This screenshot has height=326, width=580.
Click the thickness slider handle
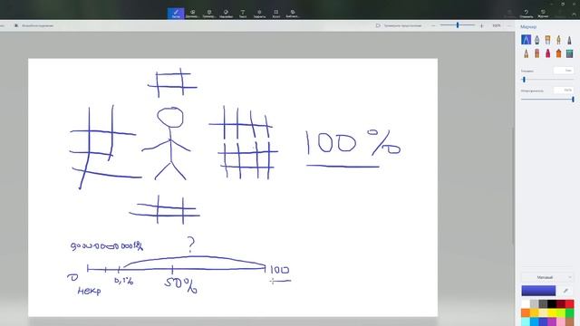point(524,80)
